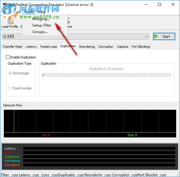Click the Start button label

click(166, 37)
